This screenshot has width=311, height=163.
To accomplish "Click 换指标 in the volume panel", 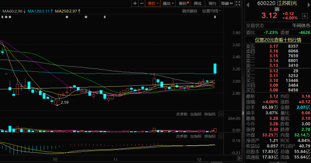I will pyautogui.click(x=210, y=114).
